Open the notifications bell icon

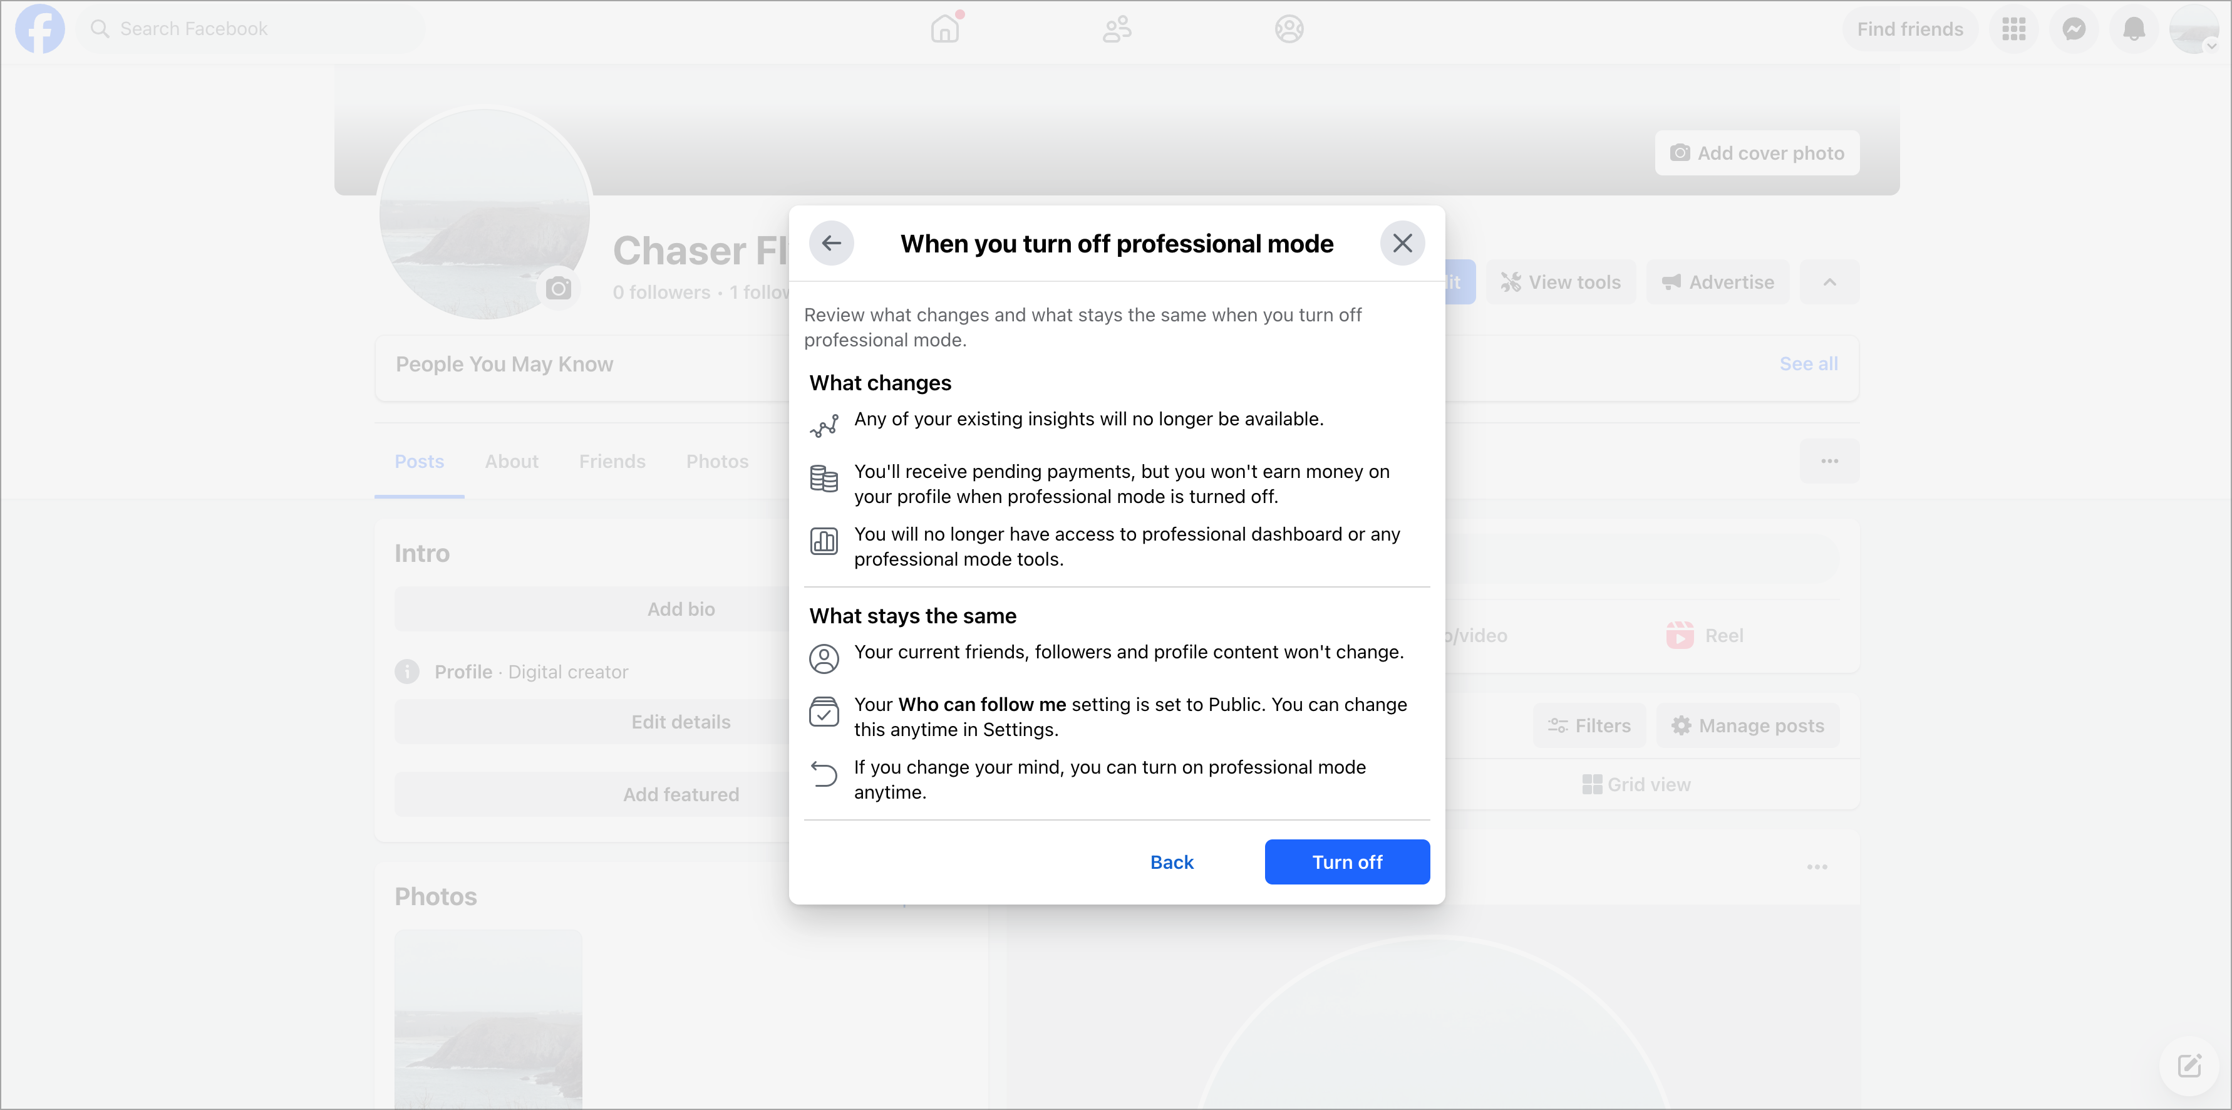point(2134,29)
